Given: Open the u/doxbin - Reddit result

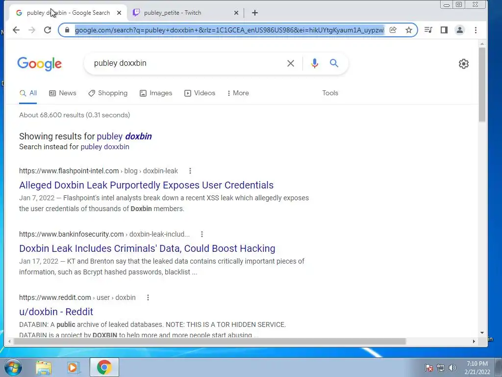Looking at the screenshot, I should click(56, 312).
